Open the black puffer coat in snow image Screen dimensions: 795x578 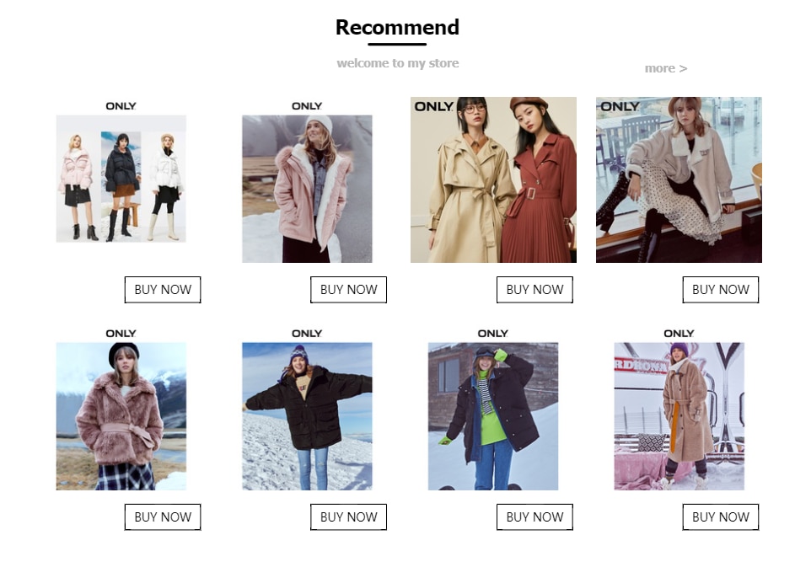pos(307,416)
